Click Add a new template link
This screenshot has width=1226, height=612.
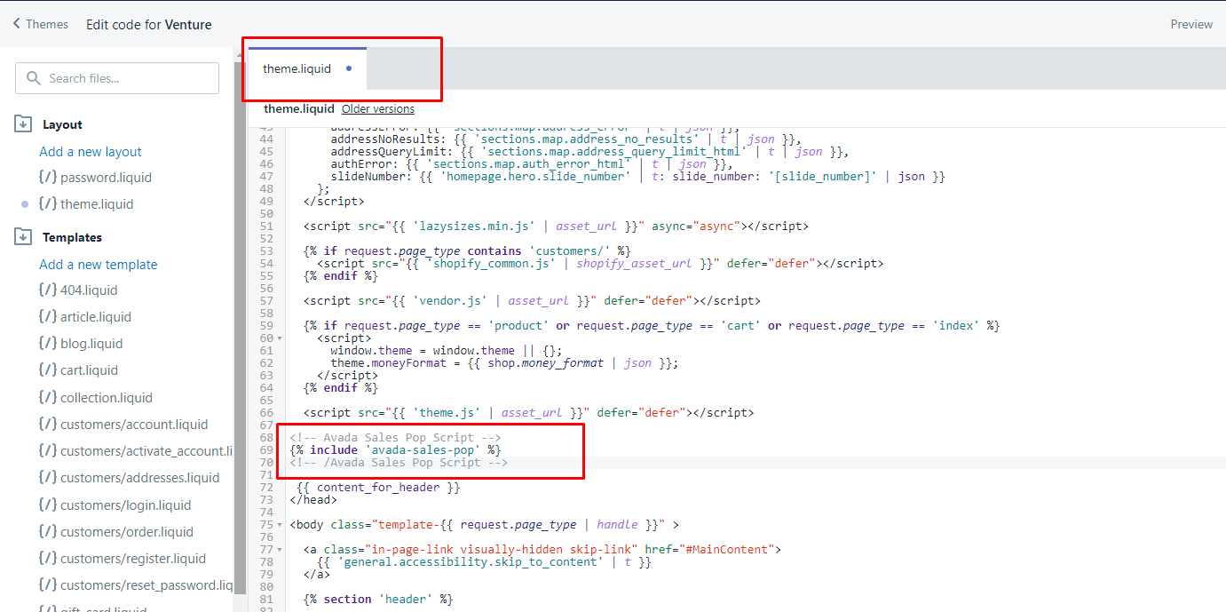pos(99,265)
